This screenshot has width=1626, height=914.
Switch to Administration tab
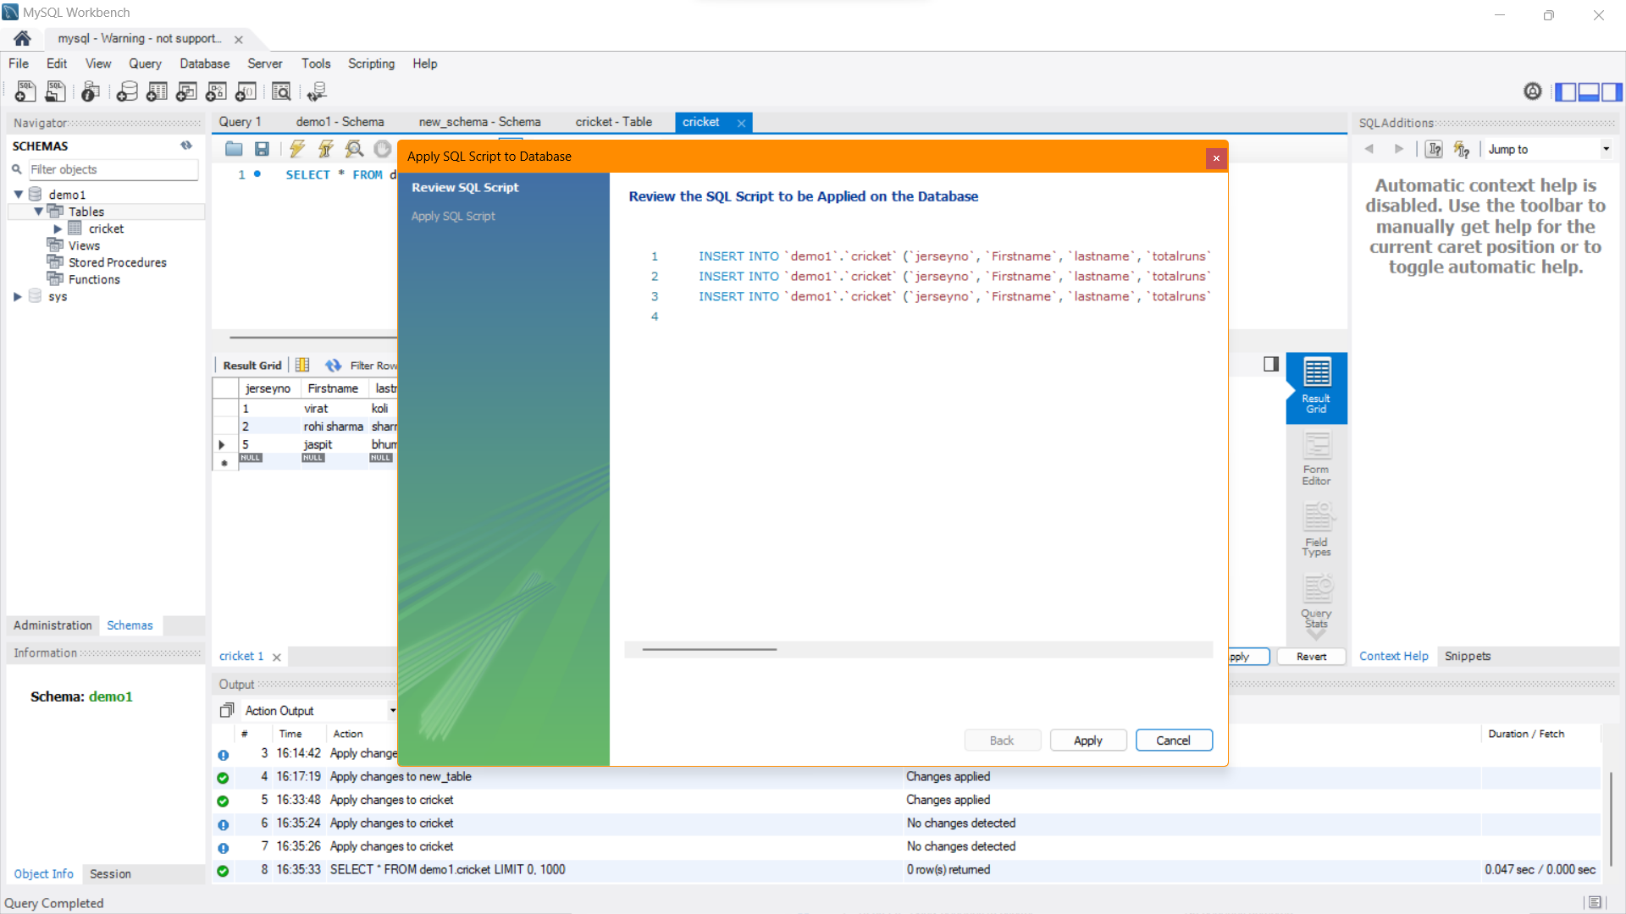[x=53, y=625]
